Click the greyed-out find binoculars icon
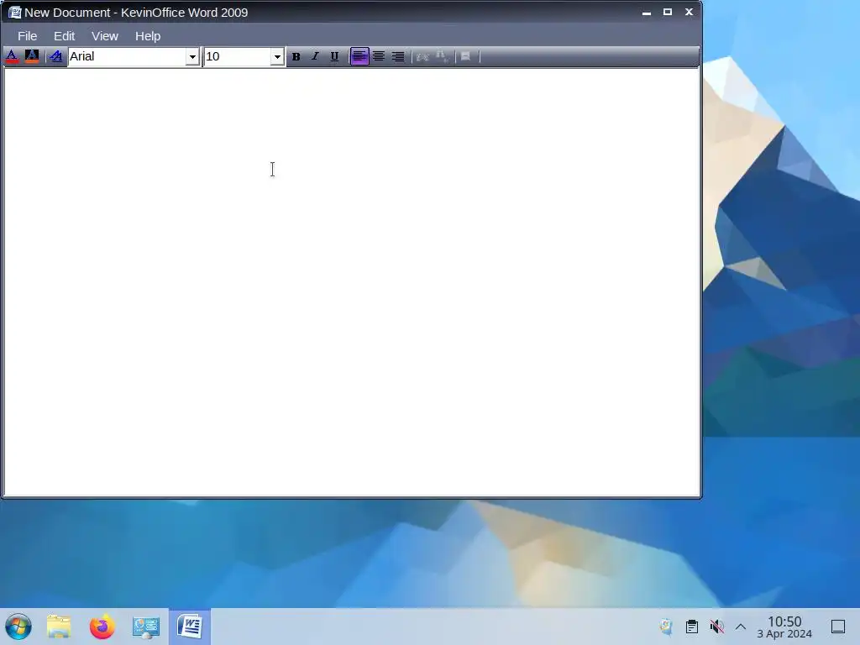860x645 pixels. tap(442, 56)
